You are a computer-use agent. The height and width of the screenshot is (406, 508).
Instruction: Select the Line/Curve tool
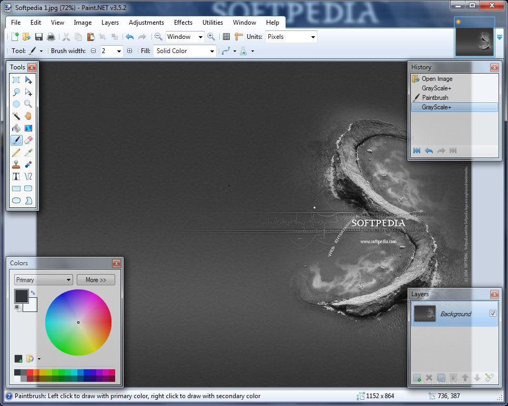click(x=28, y=176)
